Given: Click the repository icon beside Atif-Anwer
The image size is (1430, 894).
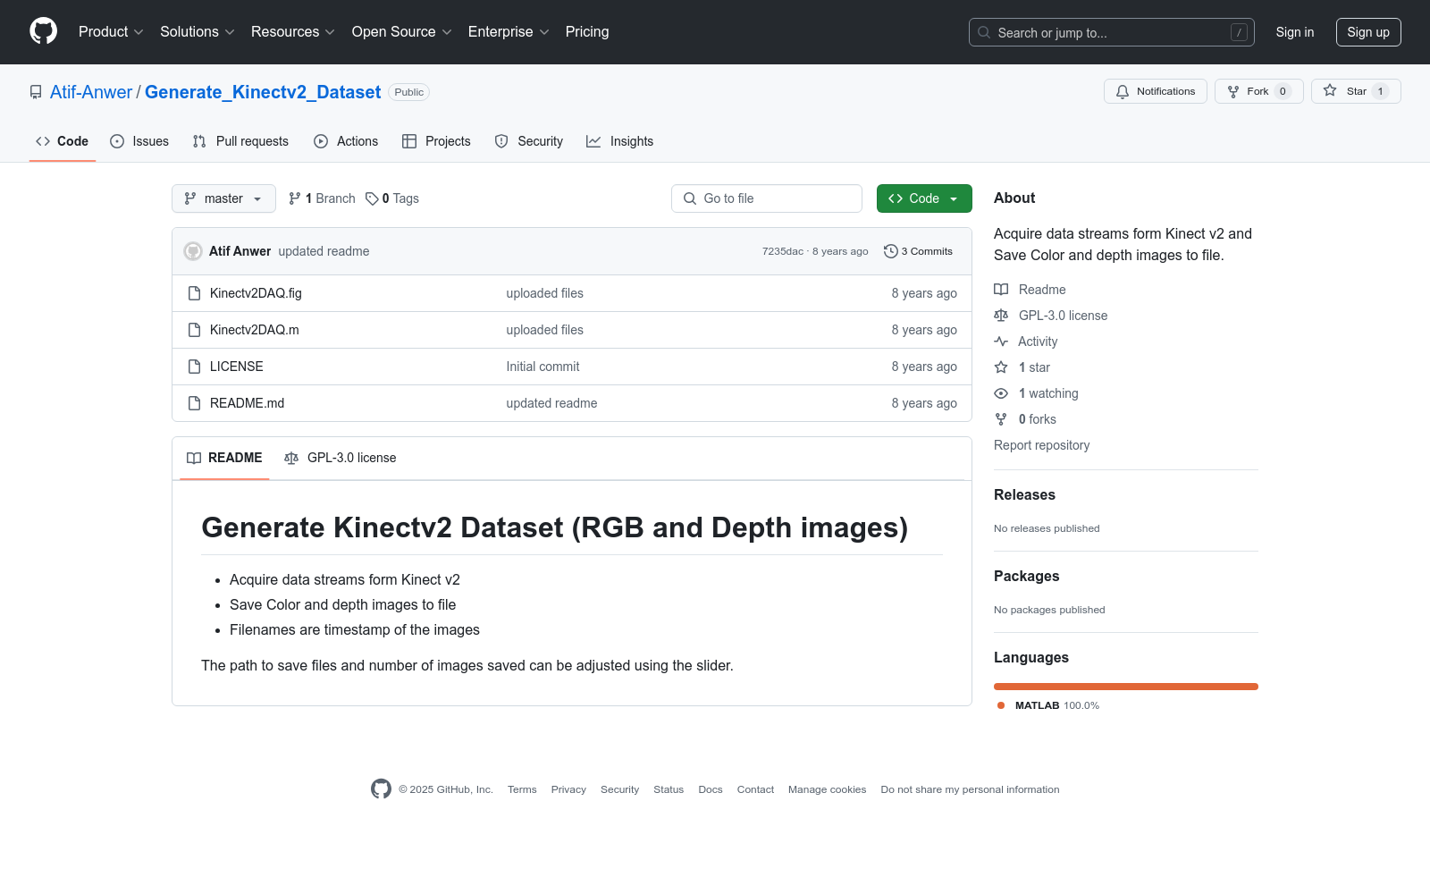Looking at the screenshot, I should (x=36, y=92).
